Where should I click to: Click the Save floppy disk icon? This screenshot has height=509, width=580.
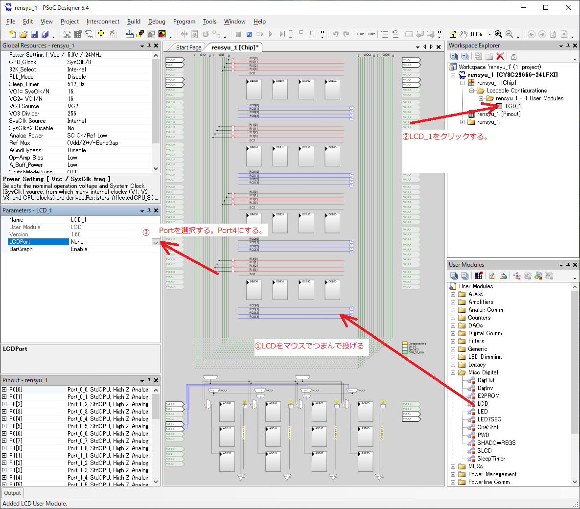coord(34,34)
